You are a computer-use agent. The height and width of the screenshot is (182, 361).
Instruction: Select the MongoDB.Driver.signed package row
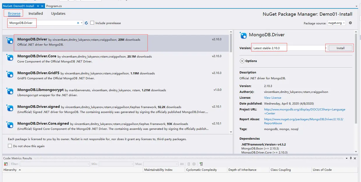[x=116, y=111]
